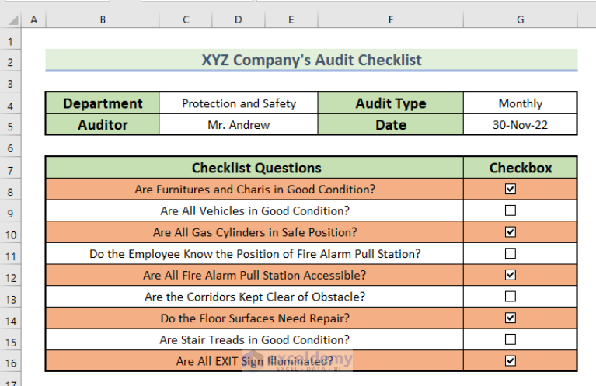The height and width of the screenshot is (386, 596).
Task: Select the row 7 header
Action: (11, 168)
